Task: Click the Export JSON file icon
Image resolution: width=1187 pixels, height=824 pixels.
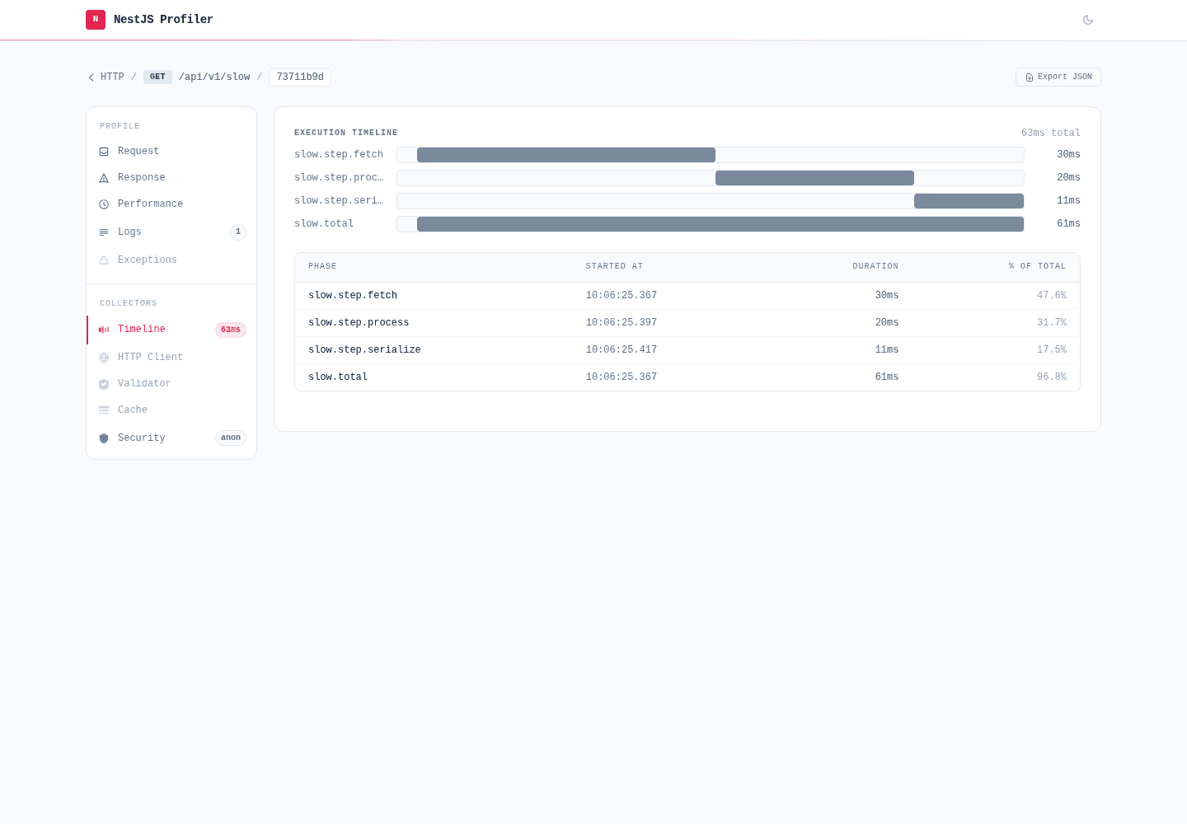Action: coord(1030,77)
